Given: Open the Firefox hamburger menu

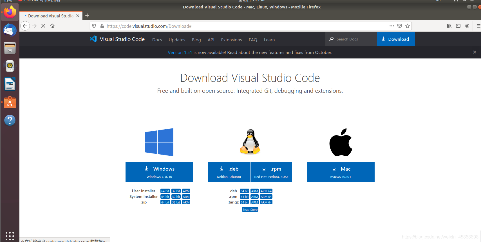Looking at the screenshot, I should 478,26.
